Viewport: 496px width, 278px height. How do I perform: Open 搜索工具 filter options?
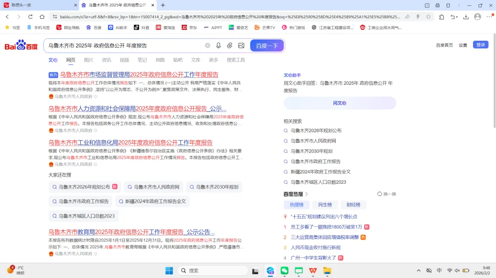236,60
